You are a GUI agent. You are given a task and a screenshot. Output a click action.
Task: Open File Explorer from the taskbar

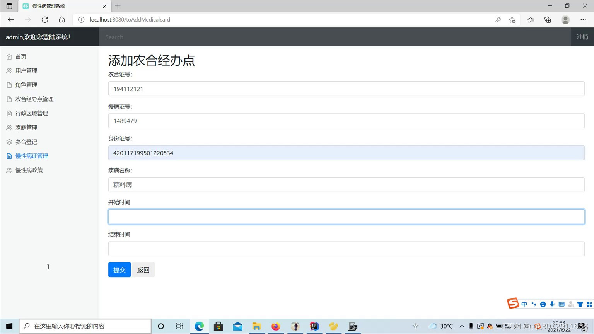tap(257, 326)
